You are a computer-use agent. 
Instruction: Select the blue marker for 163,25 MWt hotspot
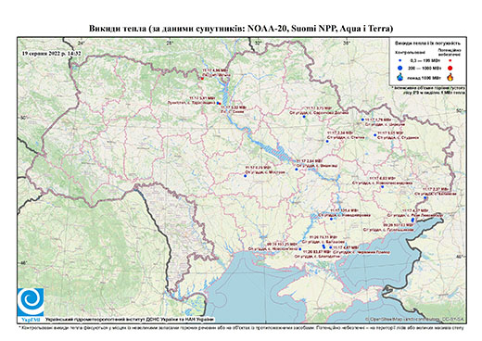pos(300,249)
